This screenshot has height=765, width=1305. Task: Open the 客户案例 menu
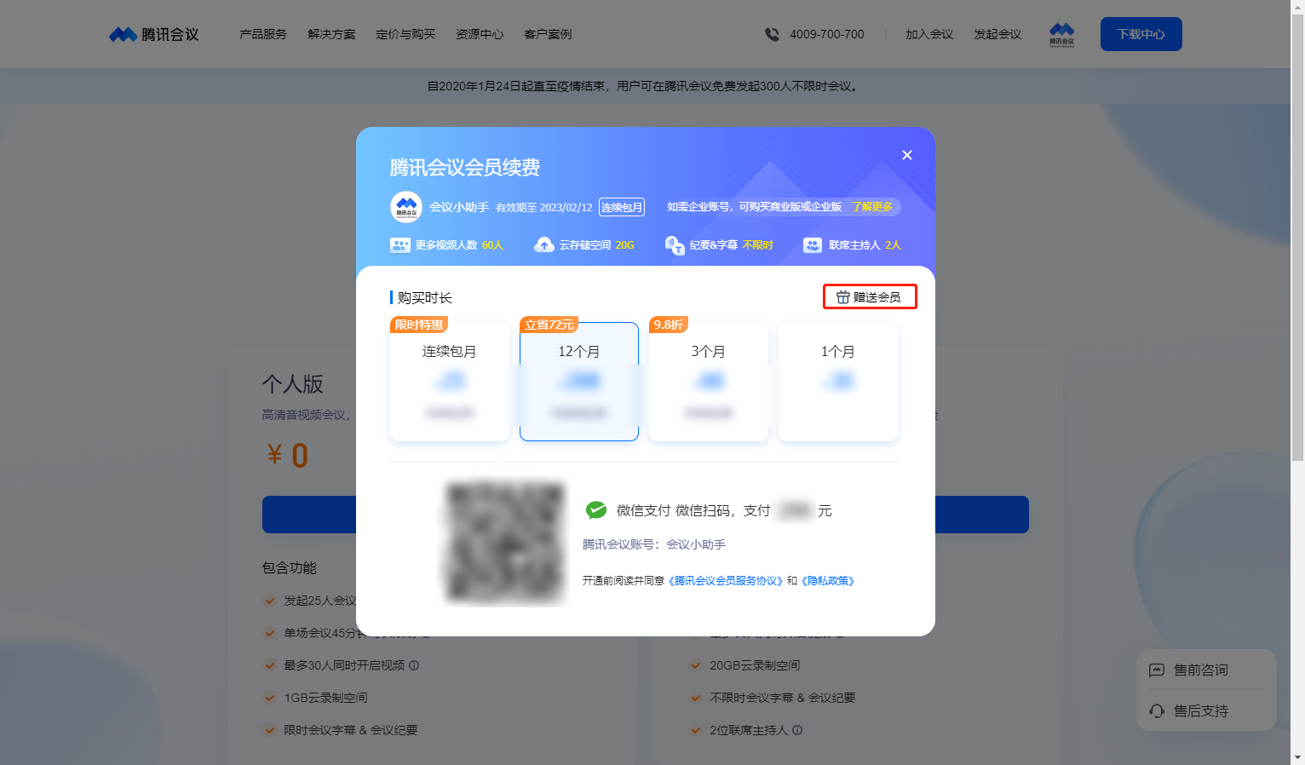tap(548, 34)
